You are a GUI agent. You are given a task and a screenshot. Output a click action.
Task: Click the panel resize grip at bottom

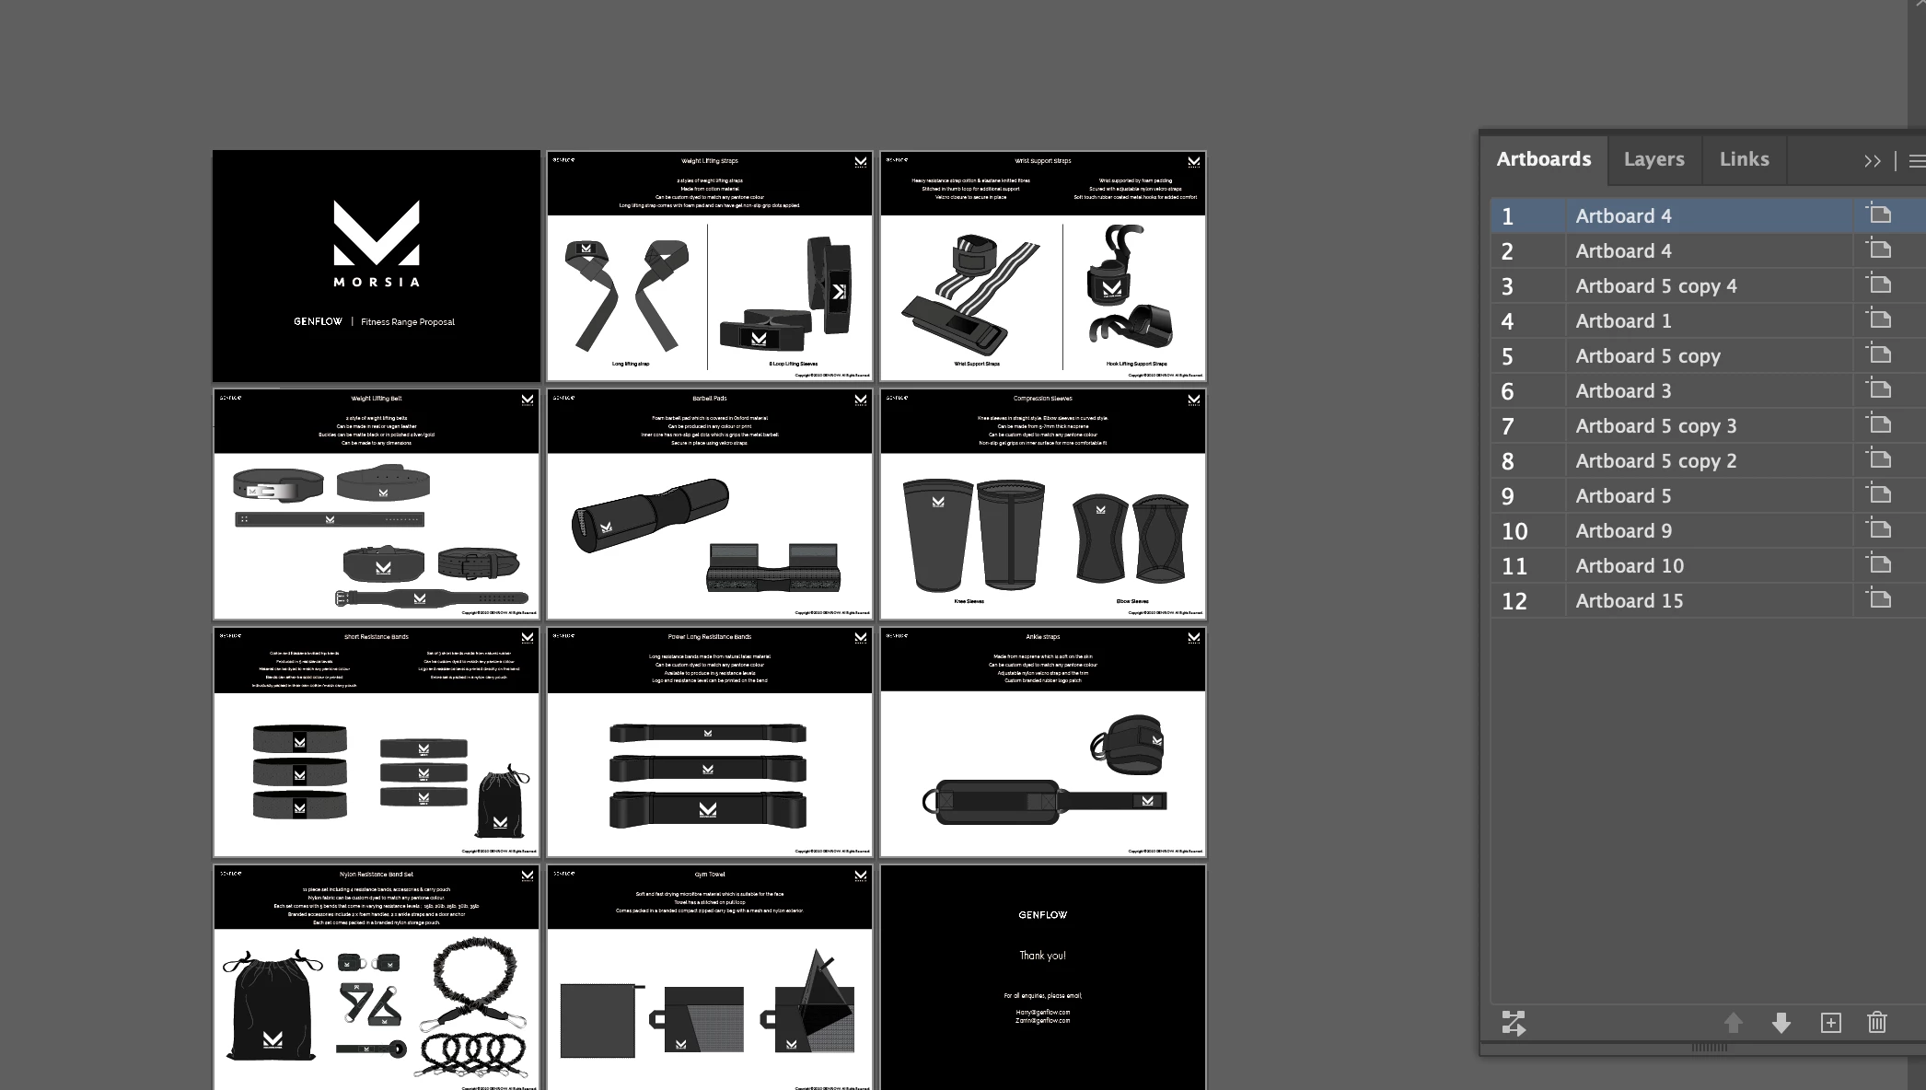[x=1709, y=1048]
